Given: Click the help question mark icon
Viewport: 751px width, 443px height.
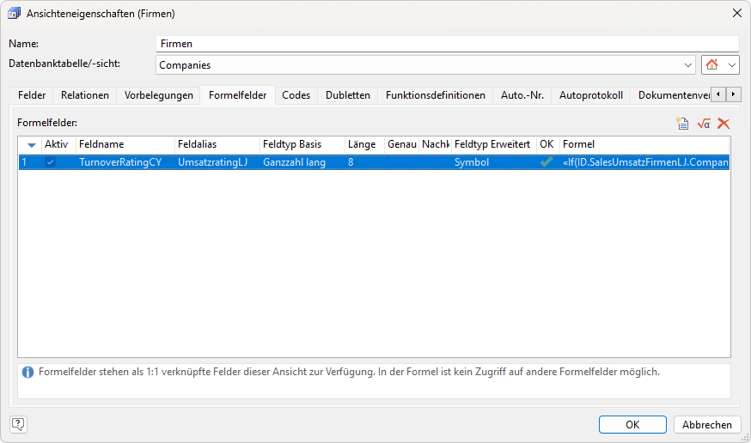Looking at the screenshot, I should tap(19, 424).
